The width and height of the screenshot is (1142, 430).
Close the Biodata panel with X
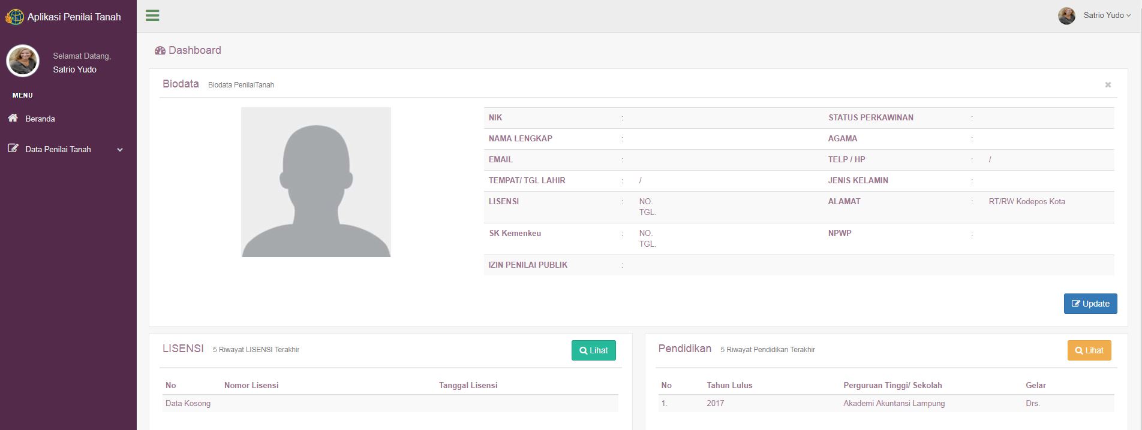pyautogui.click(x=1108, y=85)
